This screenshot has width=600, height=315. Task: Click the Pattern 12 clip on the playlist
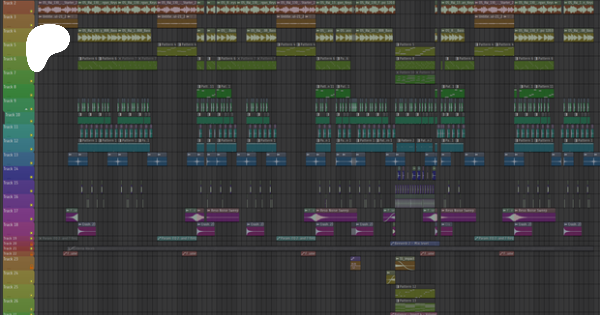(415, 293)
